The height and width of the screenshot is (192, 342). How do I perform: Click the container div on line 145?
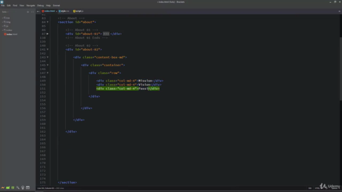point(103,65)
